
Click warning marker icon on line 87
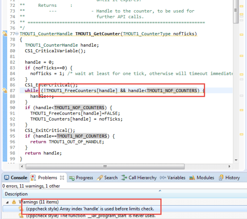(x=5, y=90)
